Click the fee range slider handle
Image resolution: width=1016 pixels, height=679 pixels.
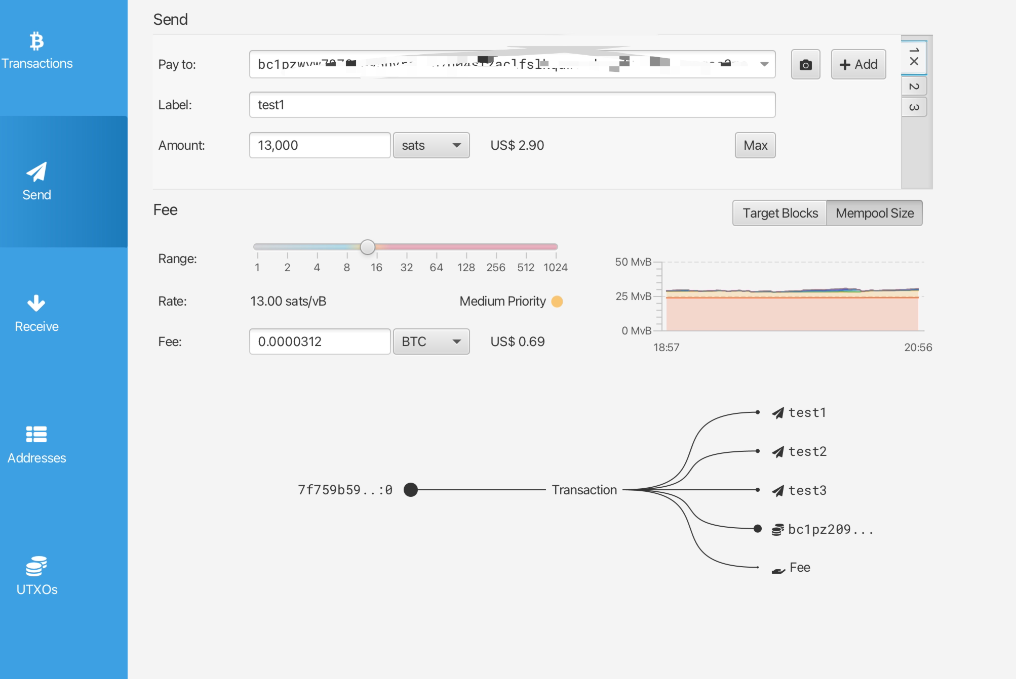tap(368, 247)
